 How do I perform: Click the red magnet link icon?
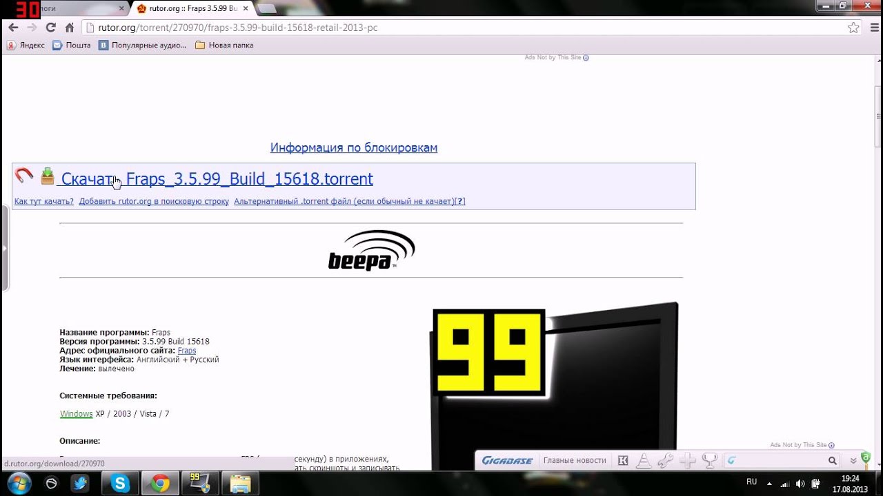click(24, 176)
